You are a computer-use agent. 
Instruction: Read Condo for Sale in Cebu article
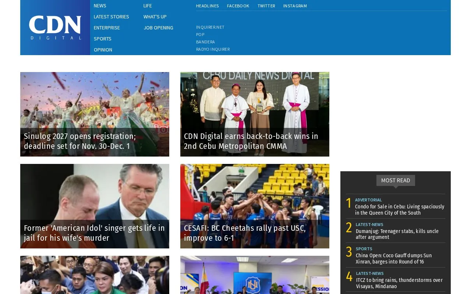tap(400, 210)
